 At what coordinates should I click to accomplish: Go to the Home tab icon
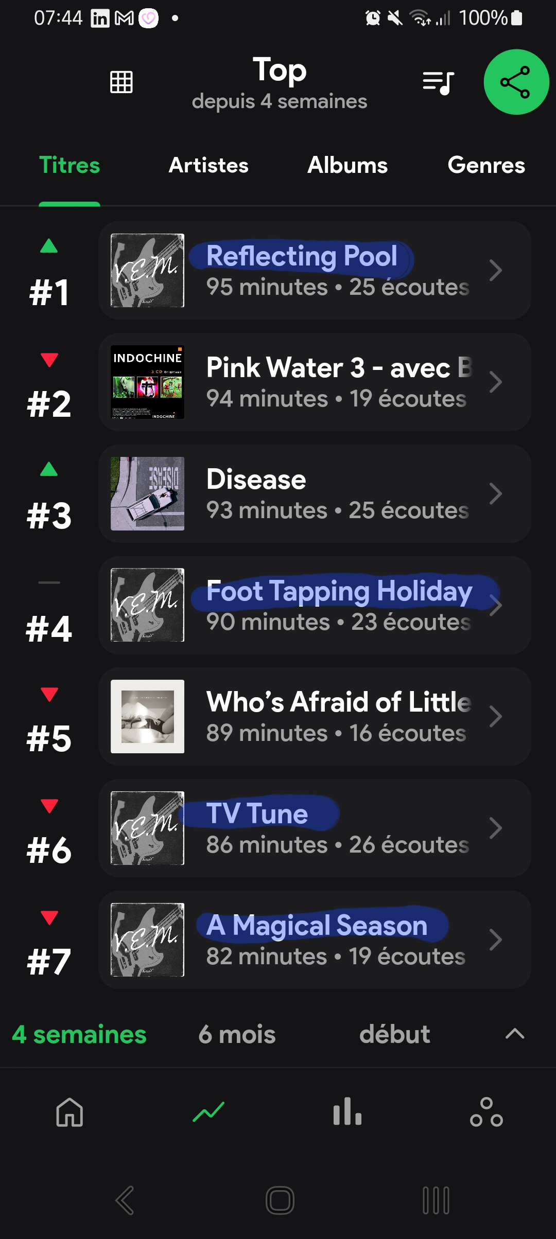(x=69, y=1112)
